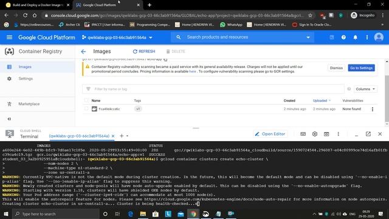Open the Incognito profile indicator
Screen dimensions: 389x219
363,15
